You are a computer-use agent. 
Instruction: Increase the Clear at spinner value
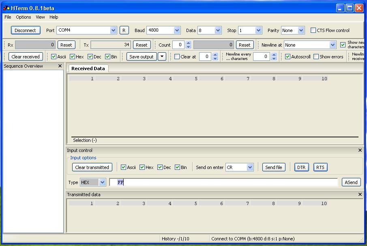pyautogui.click(x=215, y=54)
